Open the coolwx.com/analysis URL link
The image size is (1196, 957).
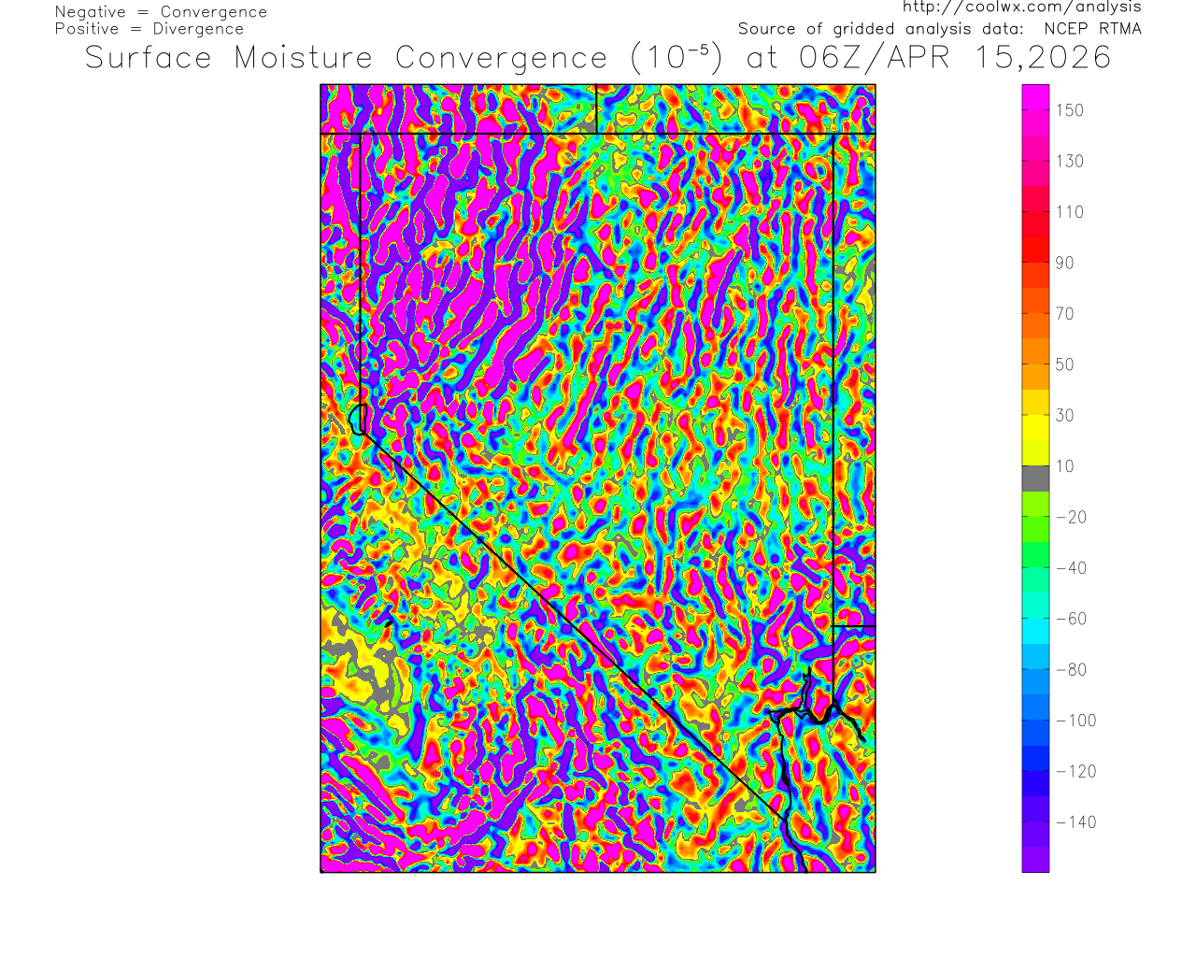pos(1021,7)
